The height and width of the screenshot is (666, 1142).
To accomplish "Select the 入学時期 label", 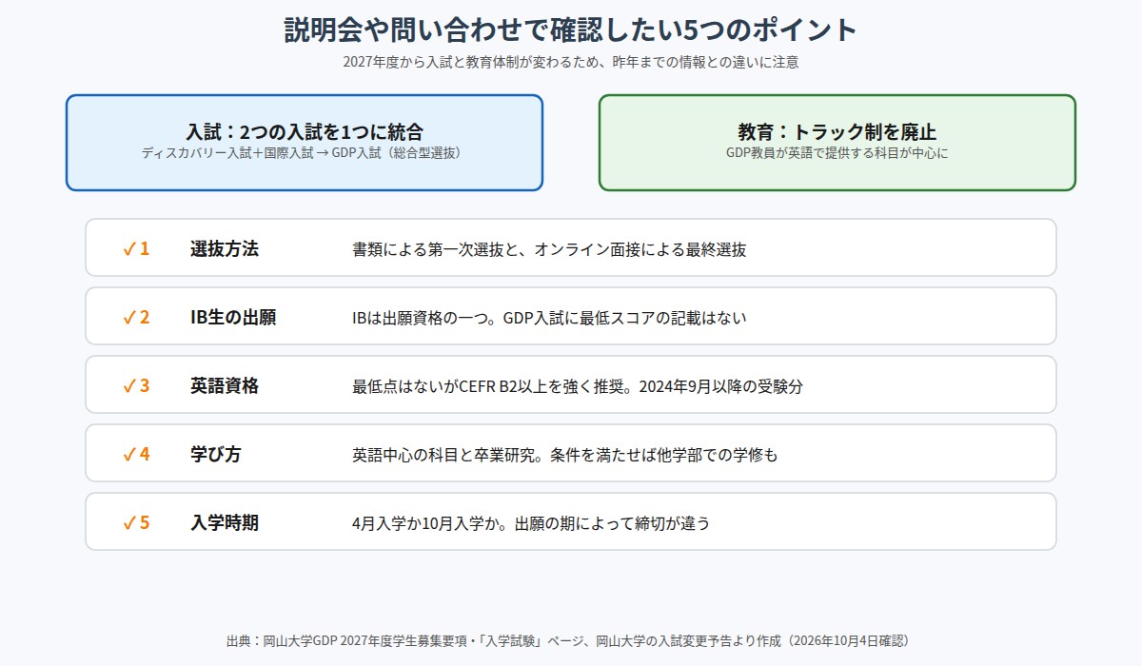I will click(225, 523).
